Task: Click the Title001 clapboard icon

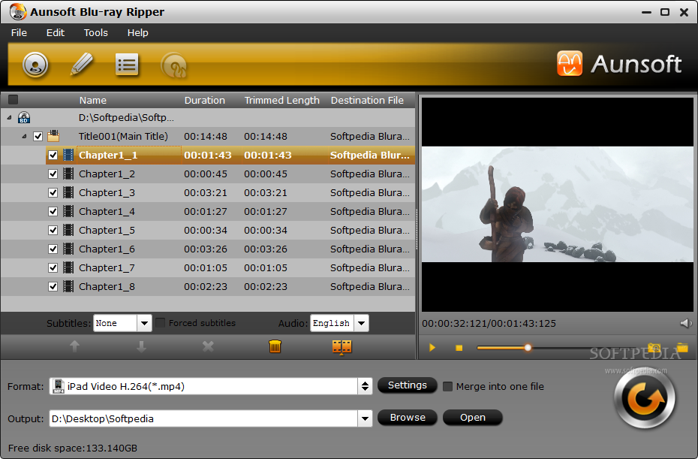Action: click(53, 135)
